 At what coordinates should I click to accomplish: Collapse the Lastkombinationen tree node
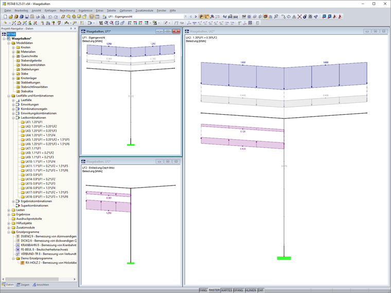pos(13,118)
